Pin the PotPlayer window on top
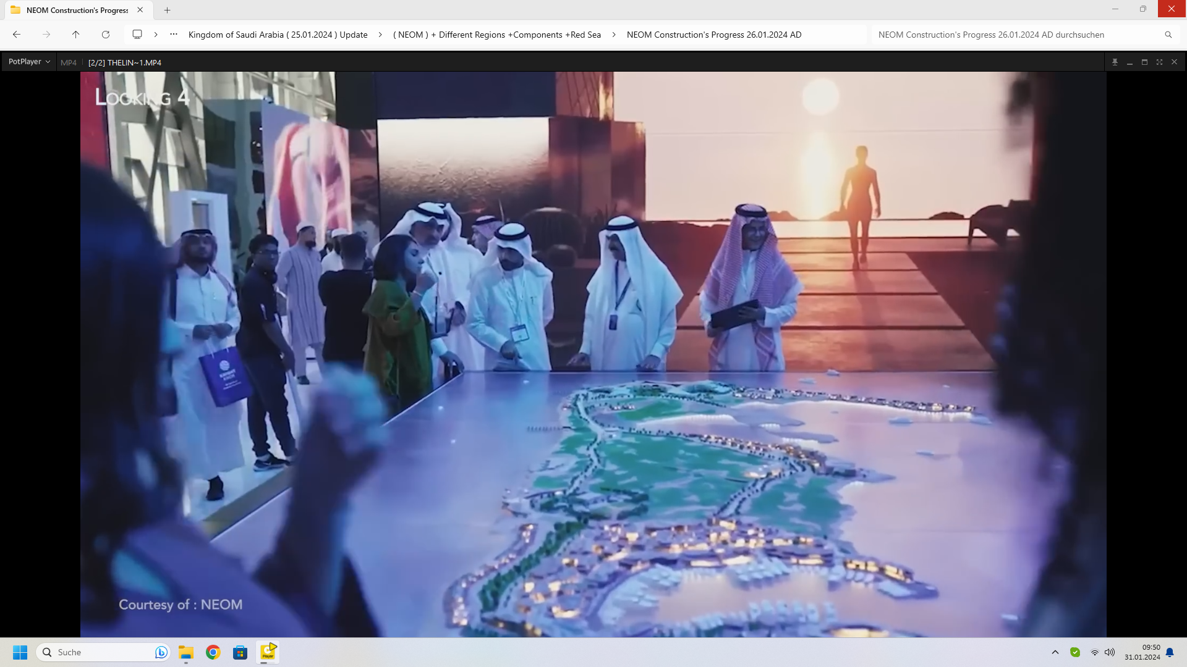The width and height of the screenshot is (1187, 667). tap(1115, 62)
